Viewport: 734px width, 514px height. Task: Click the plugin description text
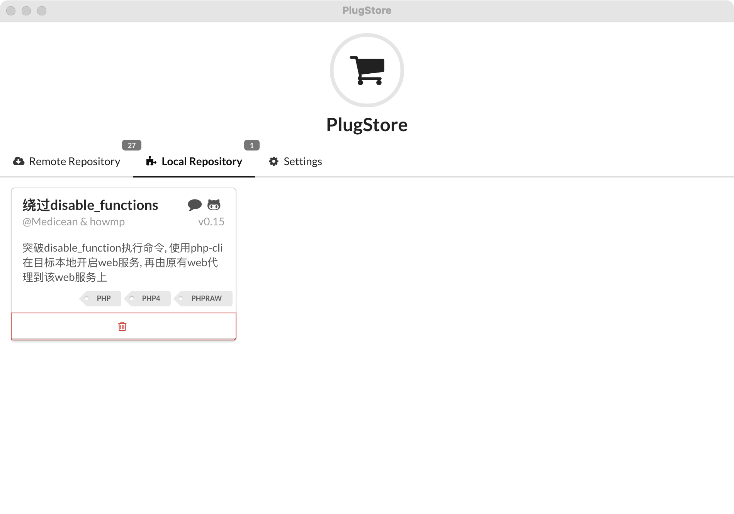pyautogui.click(x=122, y=262)
